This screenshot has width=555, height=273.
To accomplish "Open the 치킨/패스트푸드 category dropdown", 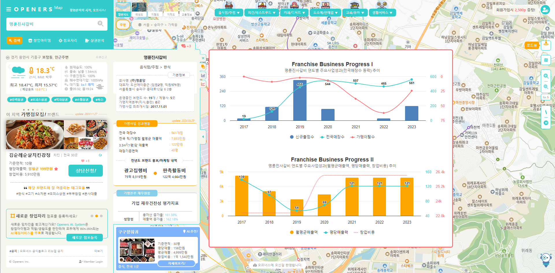I will [262, 13].
